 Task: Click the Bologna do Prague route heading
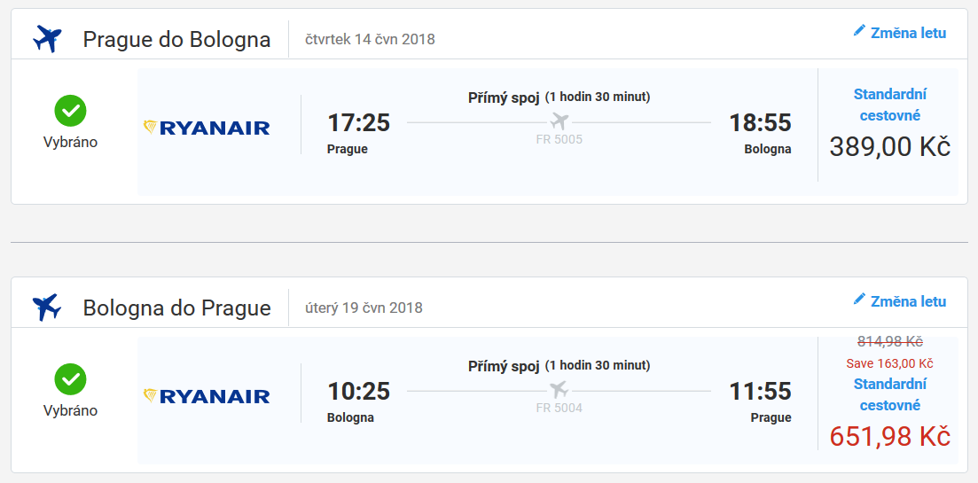pyautogui.click(x=176, y=308)
